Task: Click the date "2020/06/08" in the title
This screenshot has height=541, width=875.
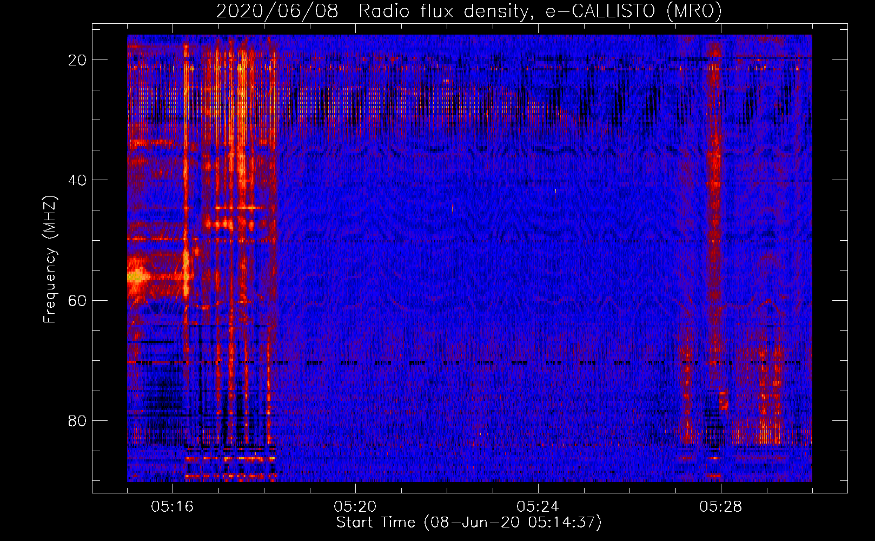Action: [277, 11]
